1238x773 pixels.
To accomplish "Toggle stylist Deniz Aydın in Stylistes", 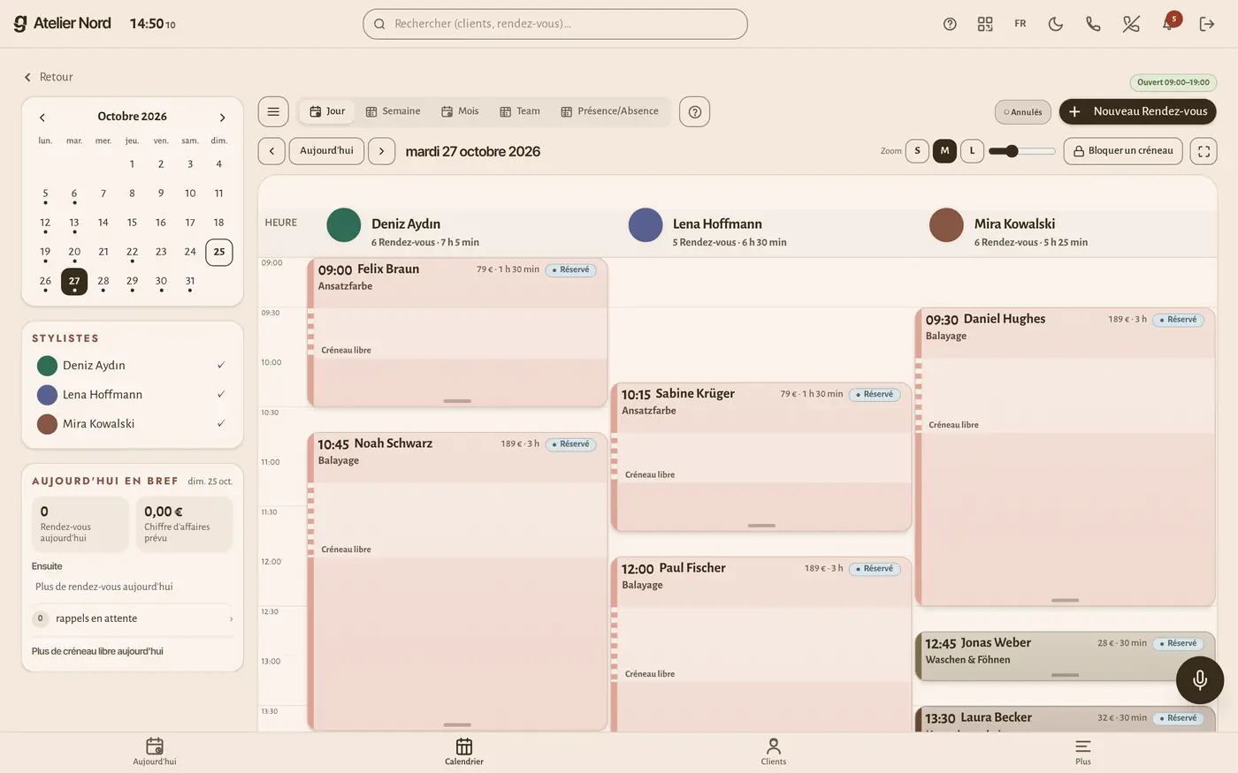I will tap(132, 365).
